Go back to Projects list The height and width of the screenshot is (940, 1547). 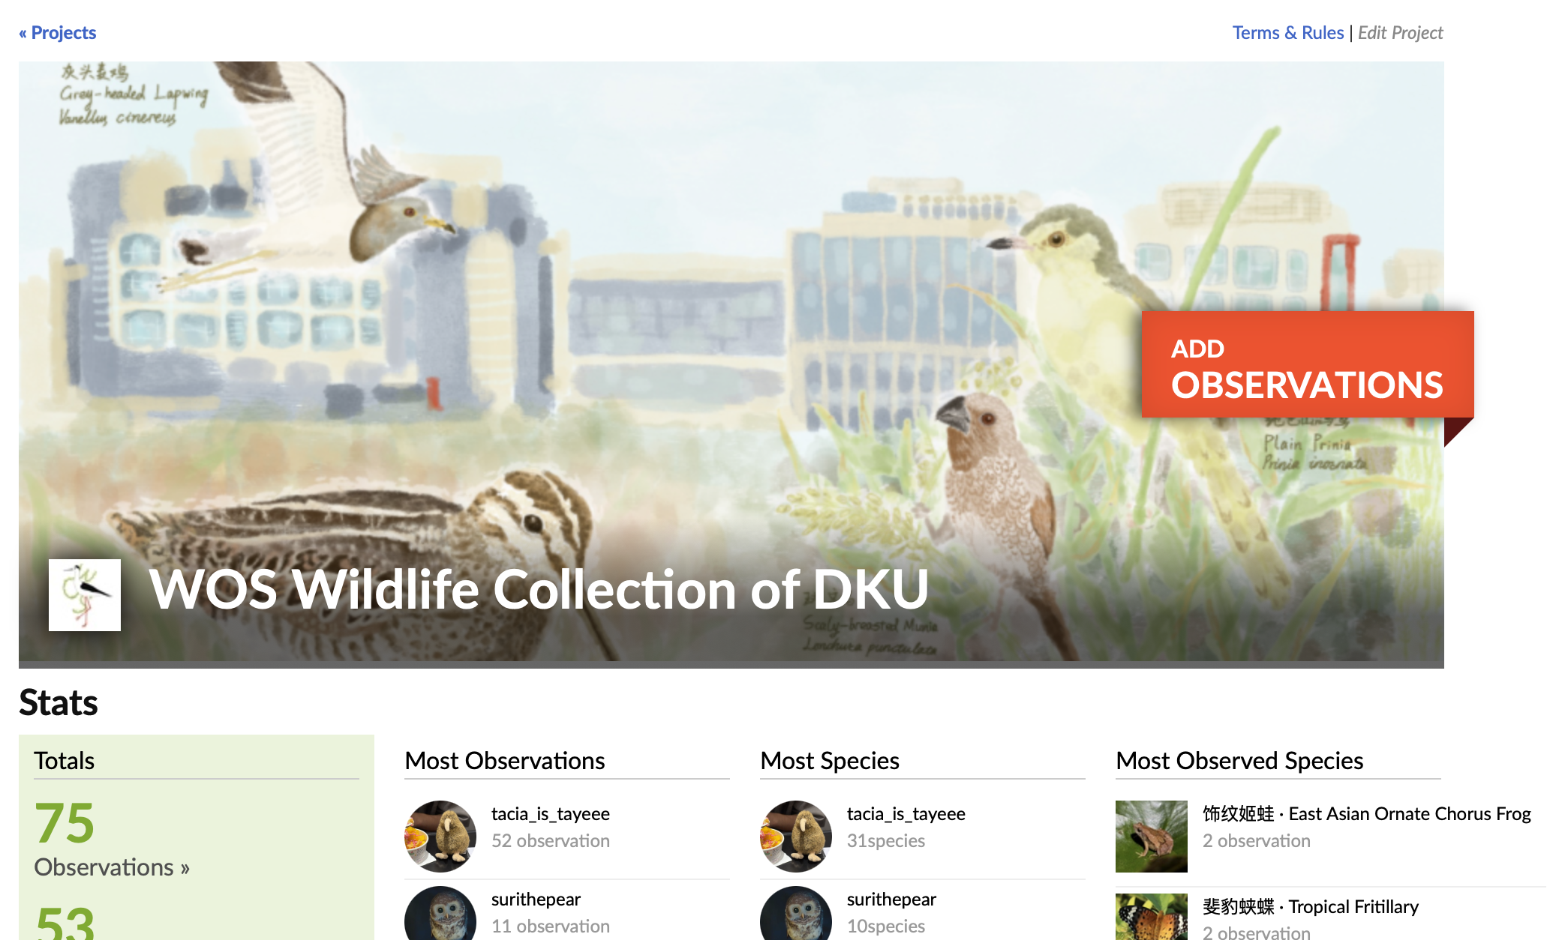(x=58, y=32)
